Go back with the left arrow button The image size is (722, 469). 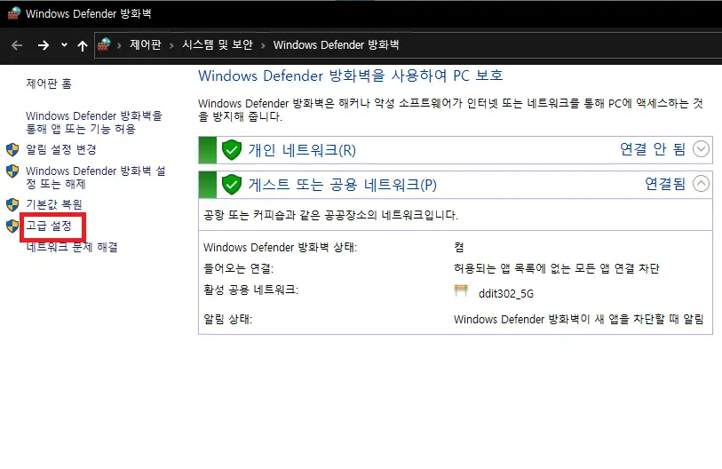17,45
